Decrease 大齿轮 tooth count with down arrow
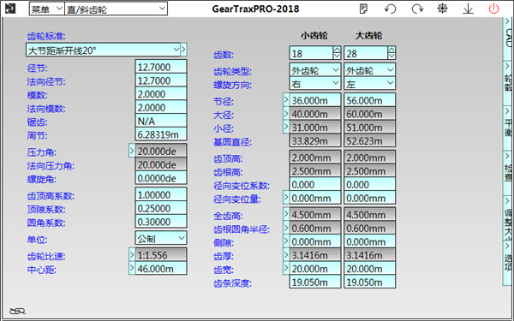 coord(391,56)
